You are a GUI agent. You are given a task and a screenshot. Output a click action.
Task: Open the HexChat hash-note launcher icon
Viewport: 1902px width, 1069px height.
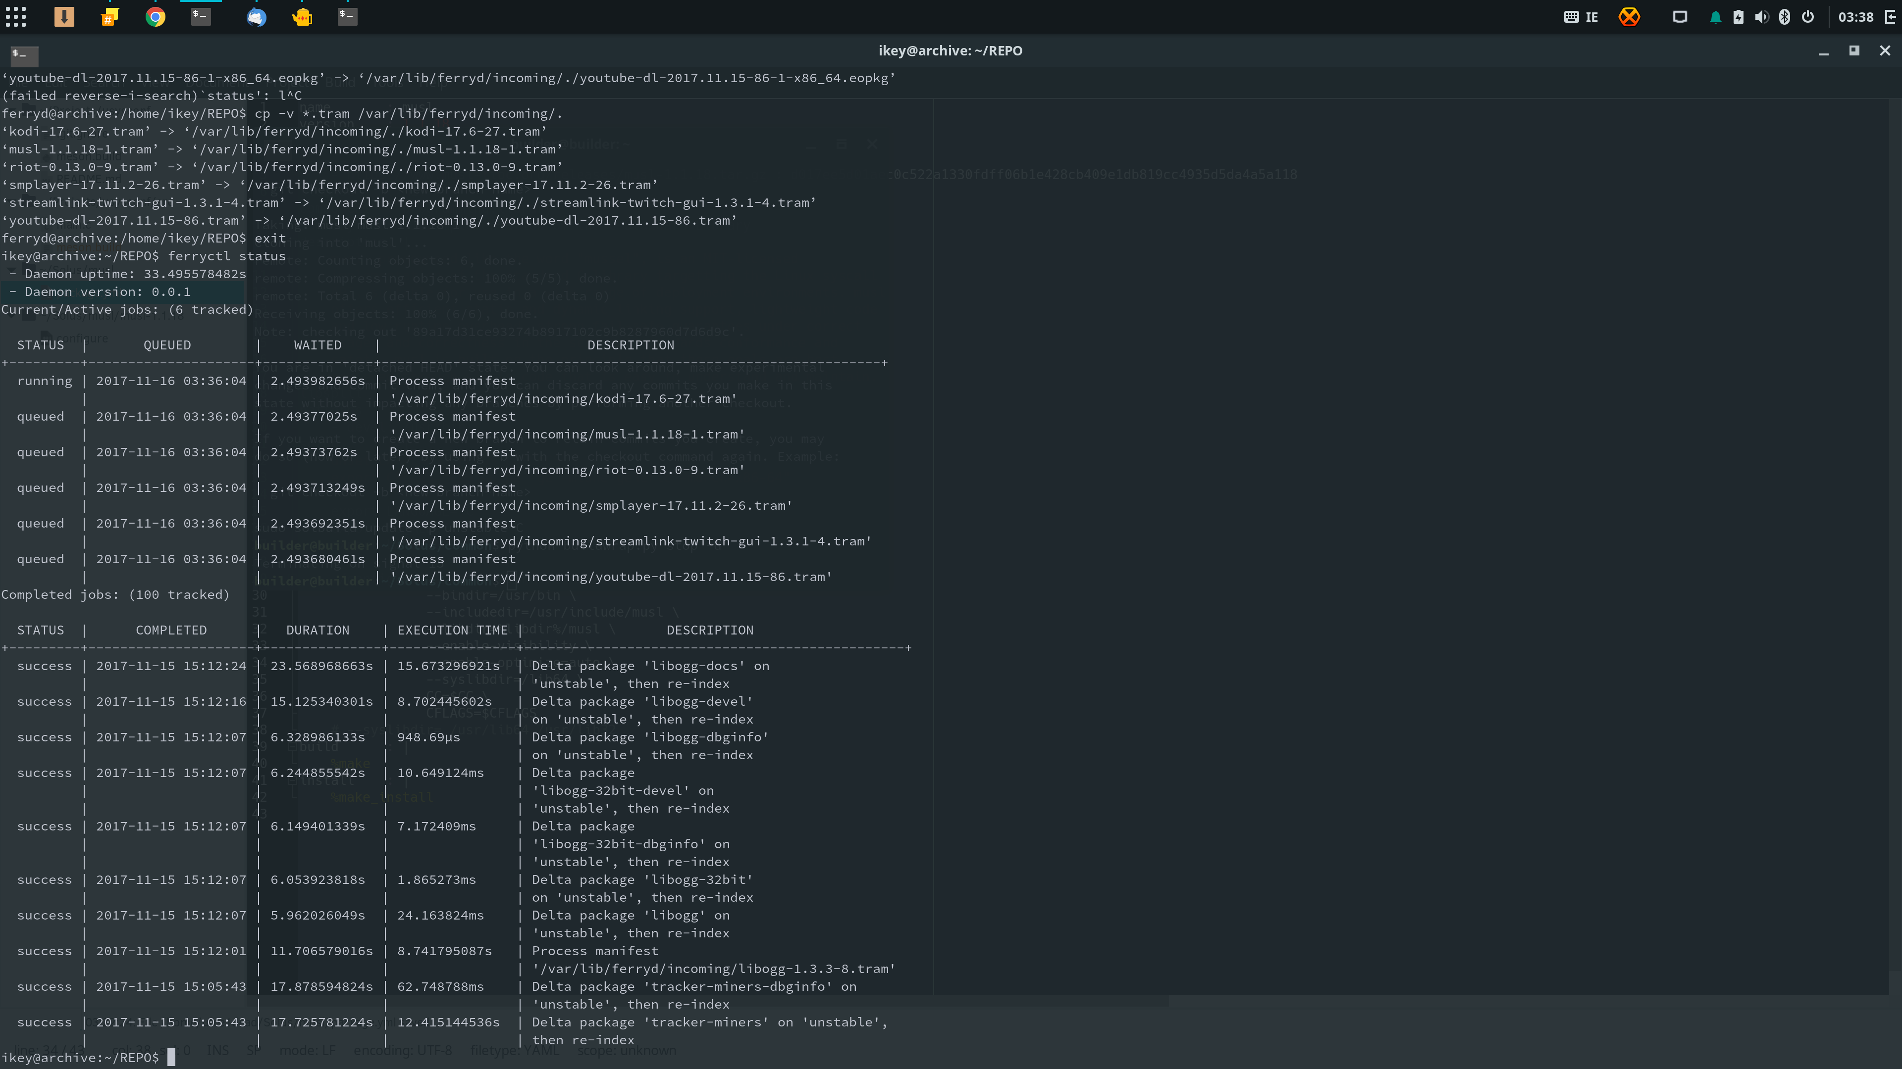pyautogui.click(x=109, y=17)
